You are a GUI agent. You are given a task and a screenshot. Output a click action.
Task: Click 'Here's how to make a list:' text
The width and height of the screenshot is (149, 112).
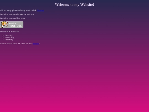[10, 32]
